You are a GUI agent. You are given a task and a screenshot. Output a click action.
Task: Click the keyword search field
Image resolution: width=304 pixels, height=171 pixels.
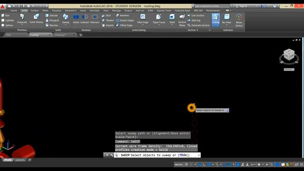pos(212,6)
